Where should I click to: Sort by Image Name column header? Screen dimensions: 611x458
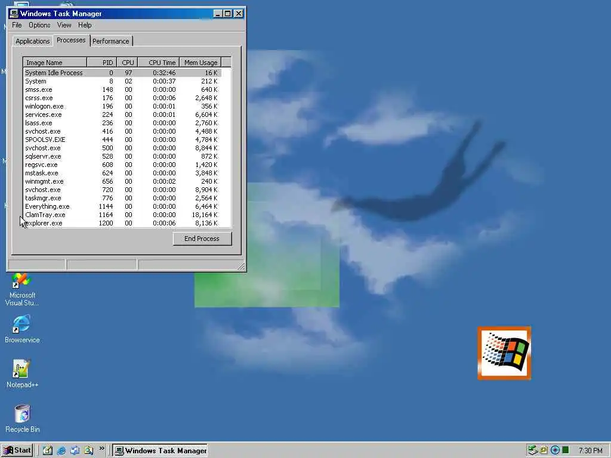[x=54, y=62]
